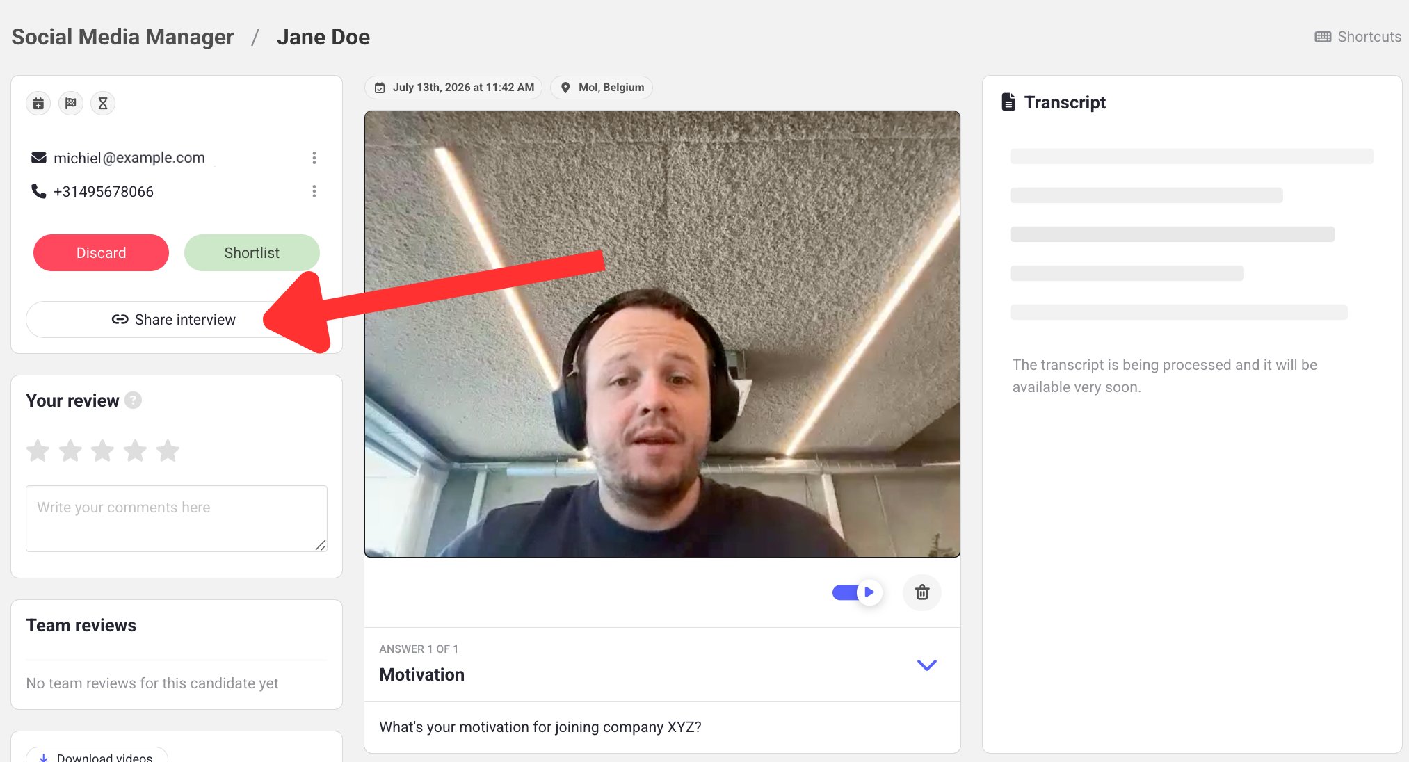Click the Motivation answer heading

pyautogui.click(x=422, y=674)
